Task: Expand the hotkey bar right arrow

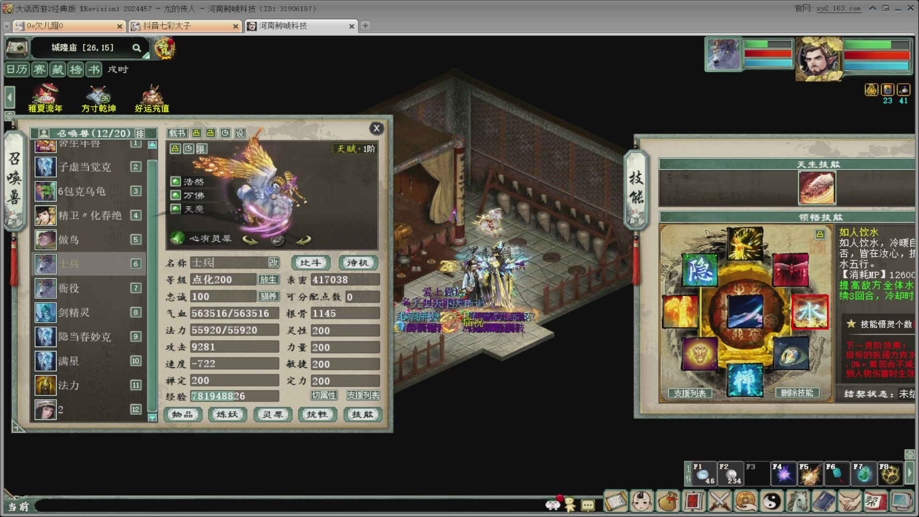Action: [910, 473]
